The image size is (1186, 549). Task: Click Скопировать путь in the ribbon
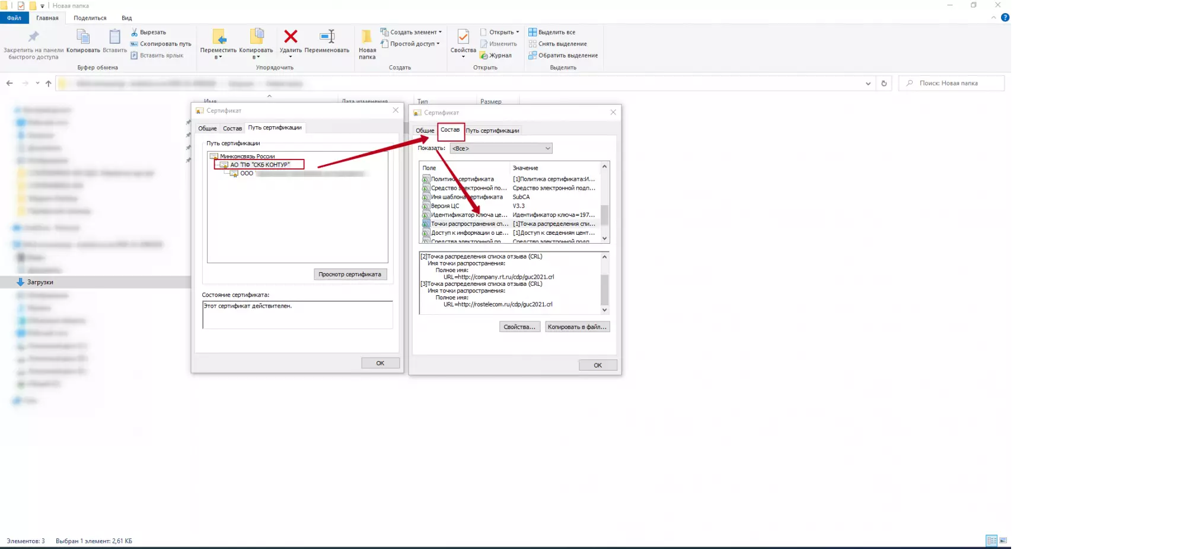(161, 44)
